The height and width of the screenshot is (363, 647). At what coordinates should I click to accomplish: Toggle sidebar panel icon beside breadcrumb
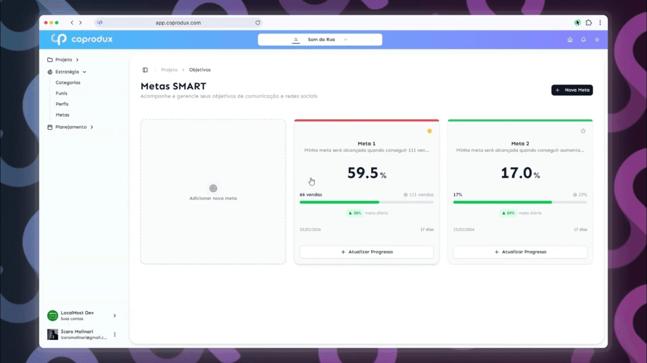click(x=145, y=70)
